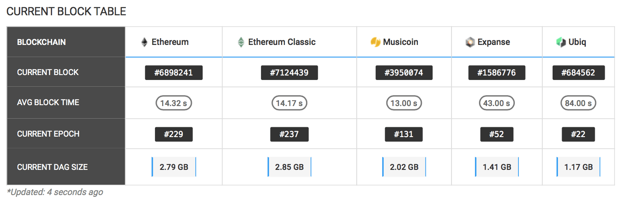Screen dimensions: 620x200
Task: Select the Musicoin epoch #131 badge
Action: (404, 134)
